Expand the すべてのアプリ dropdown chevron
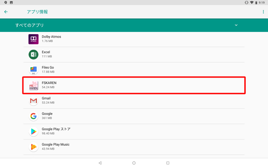Viewport: 268px width, 168px height. pyautogui.click(x=236, y=25)
